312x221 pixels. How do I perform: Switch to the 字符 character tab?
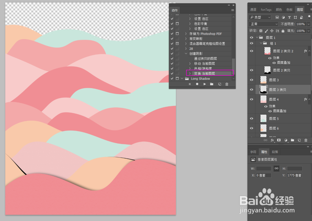253,152
